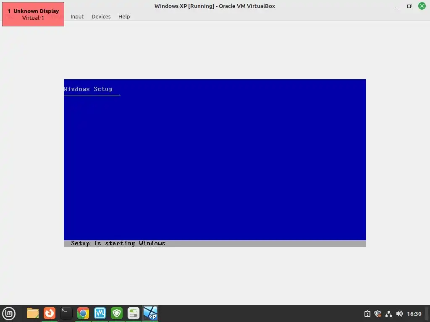The height and width of the screenshot is (322, 430).
Task: Click the 'Windows Setup' heading text
Action: [88, 89]
